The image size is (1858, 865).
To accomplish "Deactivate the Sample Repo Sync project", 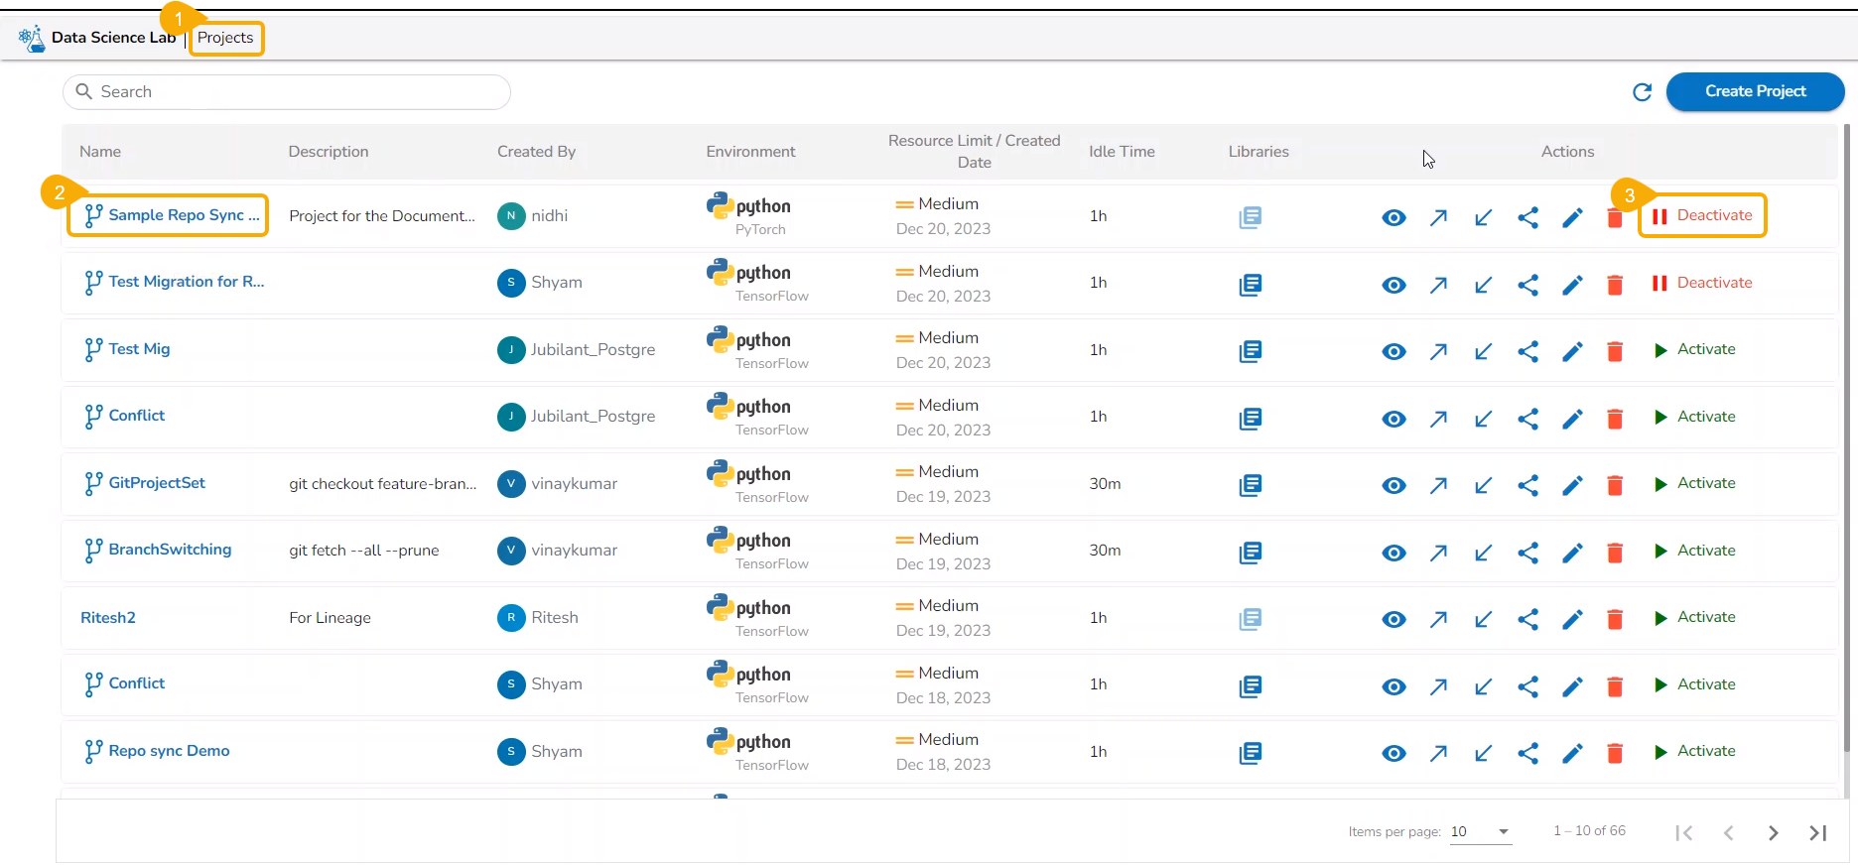I will [1702, 215].
